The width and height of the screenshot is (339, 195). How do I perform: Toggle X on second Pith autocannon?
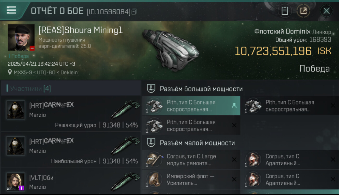(x=333, y=106)
